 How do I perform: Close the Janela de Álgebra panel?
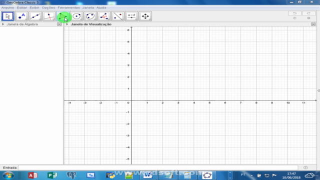[x=59, y=24]
